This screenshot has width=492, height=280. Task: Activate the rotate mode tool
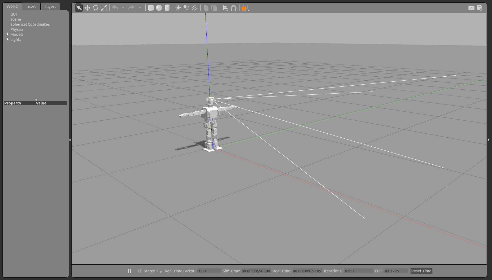(x=95, y=8)
